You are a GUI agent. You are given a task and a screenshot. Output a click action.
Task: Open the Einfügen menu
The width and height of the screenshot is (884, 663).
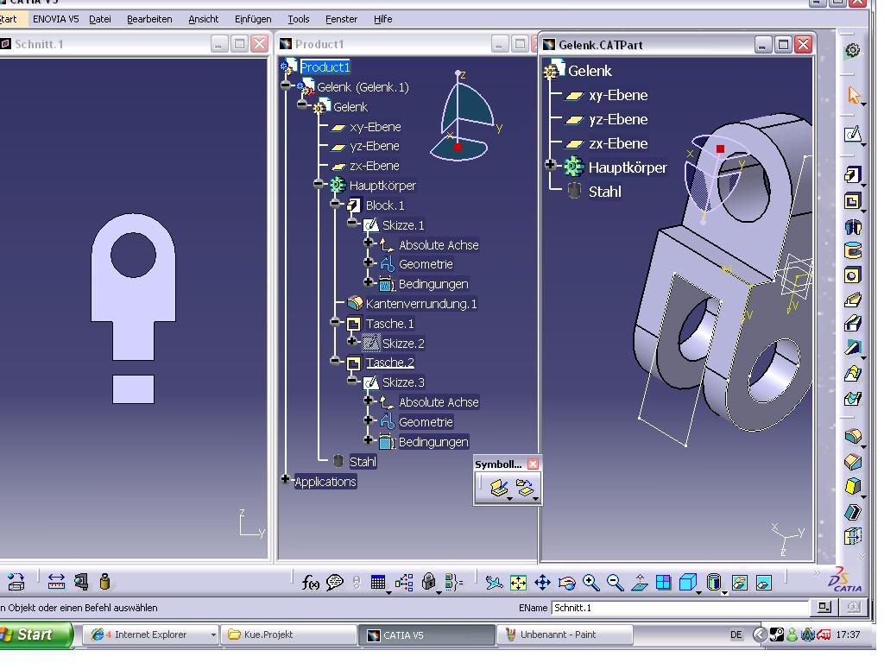(x=253, y=19)
